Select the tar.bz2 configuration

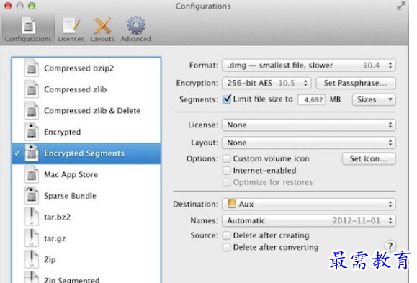pos(86,217)
